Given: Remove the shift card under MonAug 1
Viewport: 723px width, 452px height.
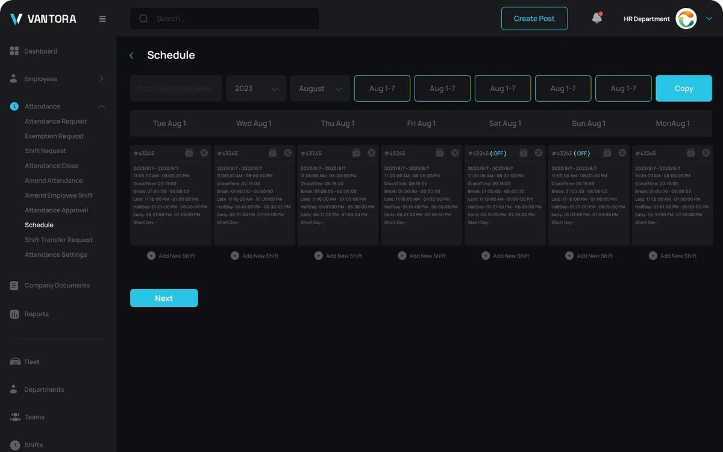Looking at the screenshot, I should tap(706, 153).
